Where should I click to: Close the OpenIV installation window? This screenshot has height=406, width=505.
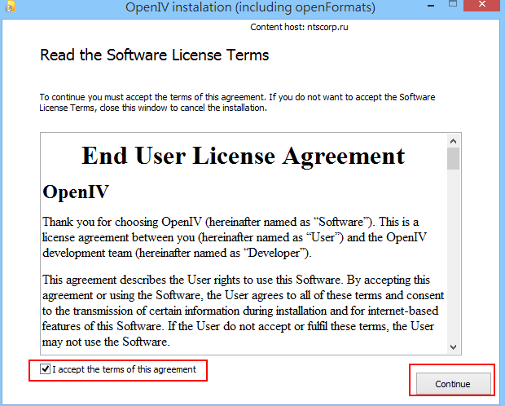481,5
